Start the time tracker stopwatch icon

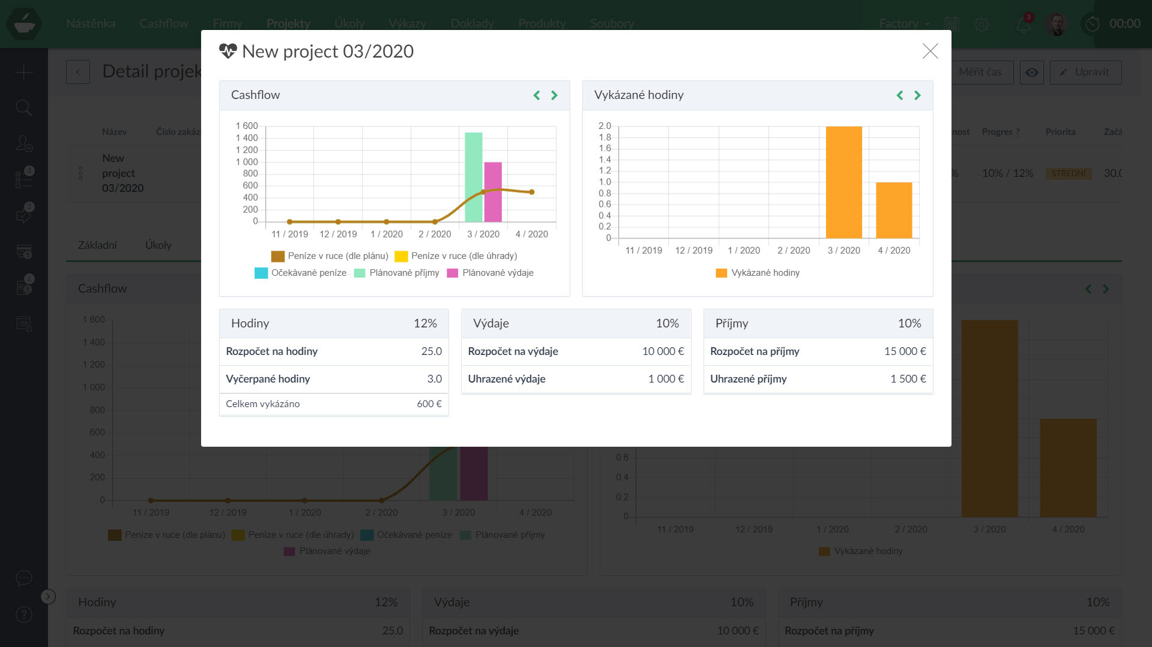tap(1093, 24)
